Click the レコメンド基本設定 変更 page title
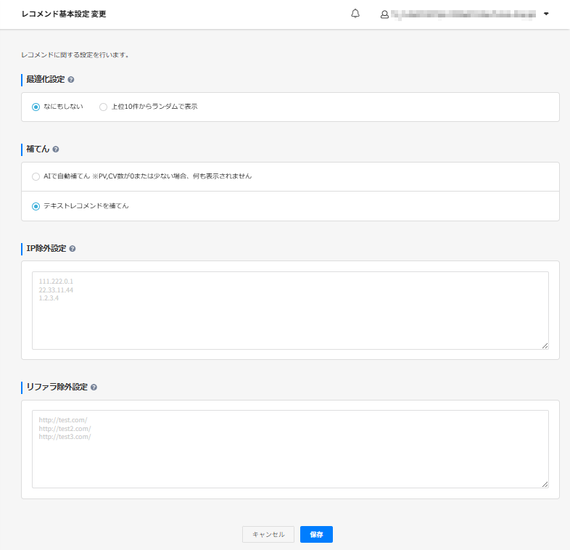Screen dimensions: 570x550 pyautogui.click(x=64, y=15)
